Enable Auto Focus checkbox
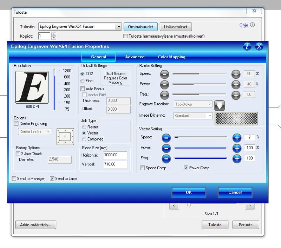 pos(83,89)
